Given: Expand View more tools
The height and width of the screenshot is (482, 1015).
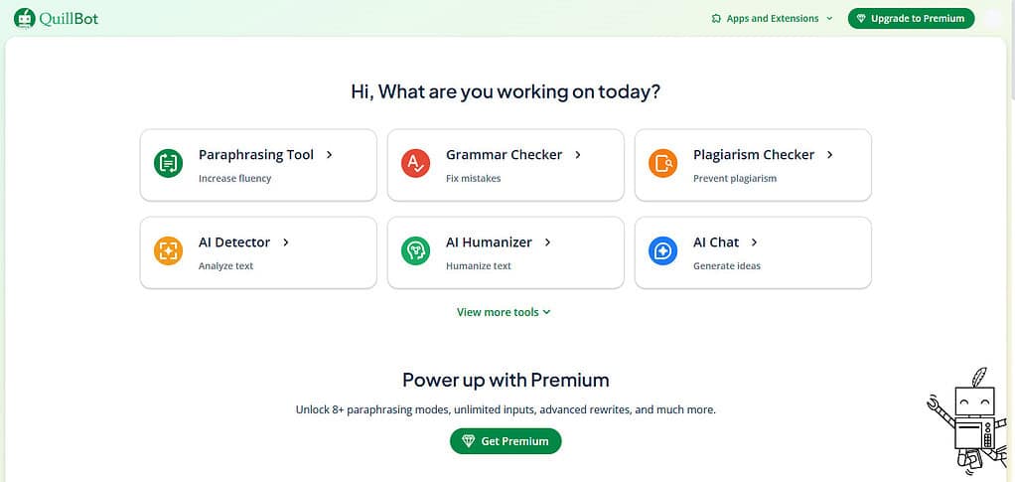Looking at the screenshot, I should click(x=504, y=312).
